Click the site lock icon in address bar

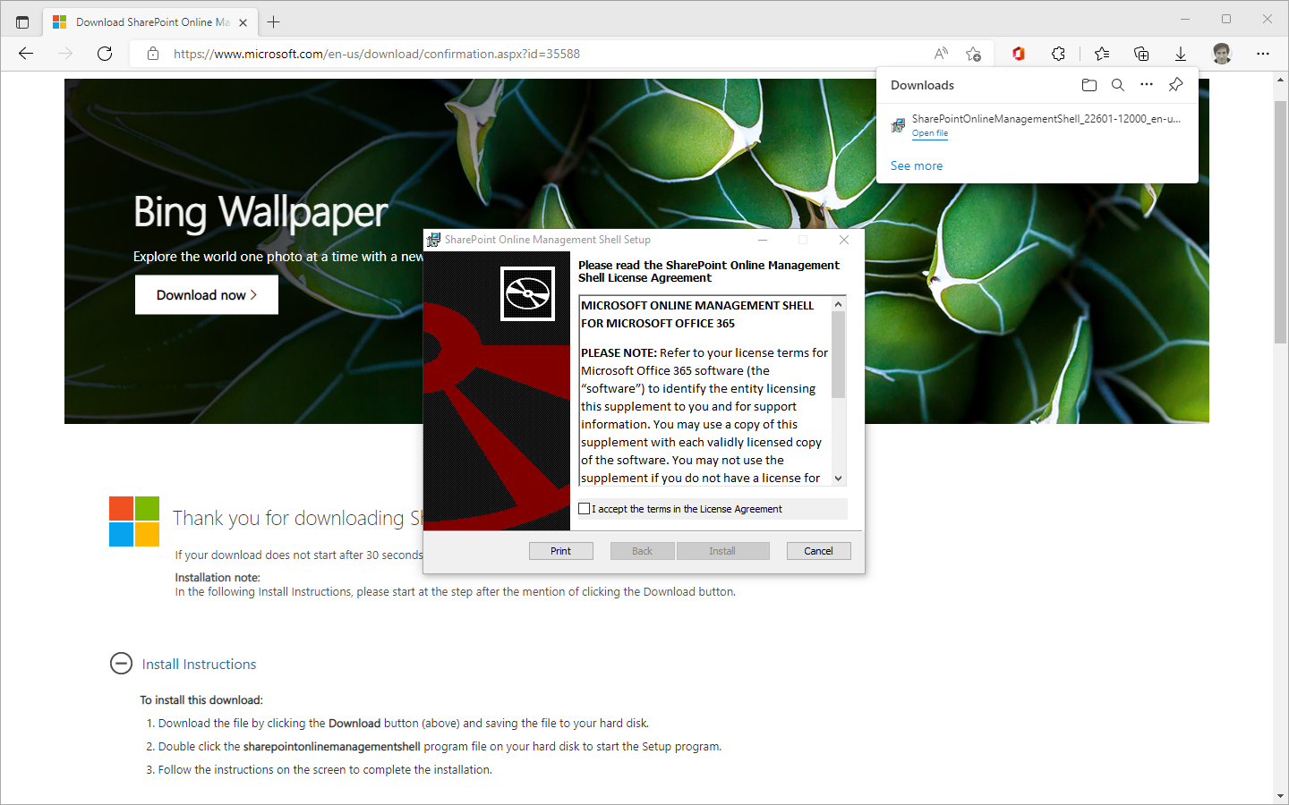[153, 54]
